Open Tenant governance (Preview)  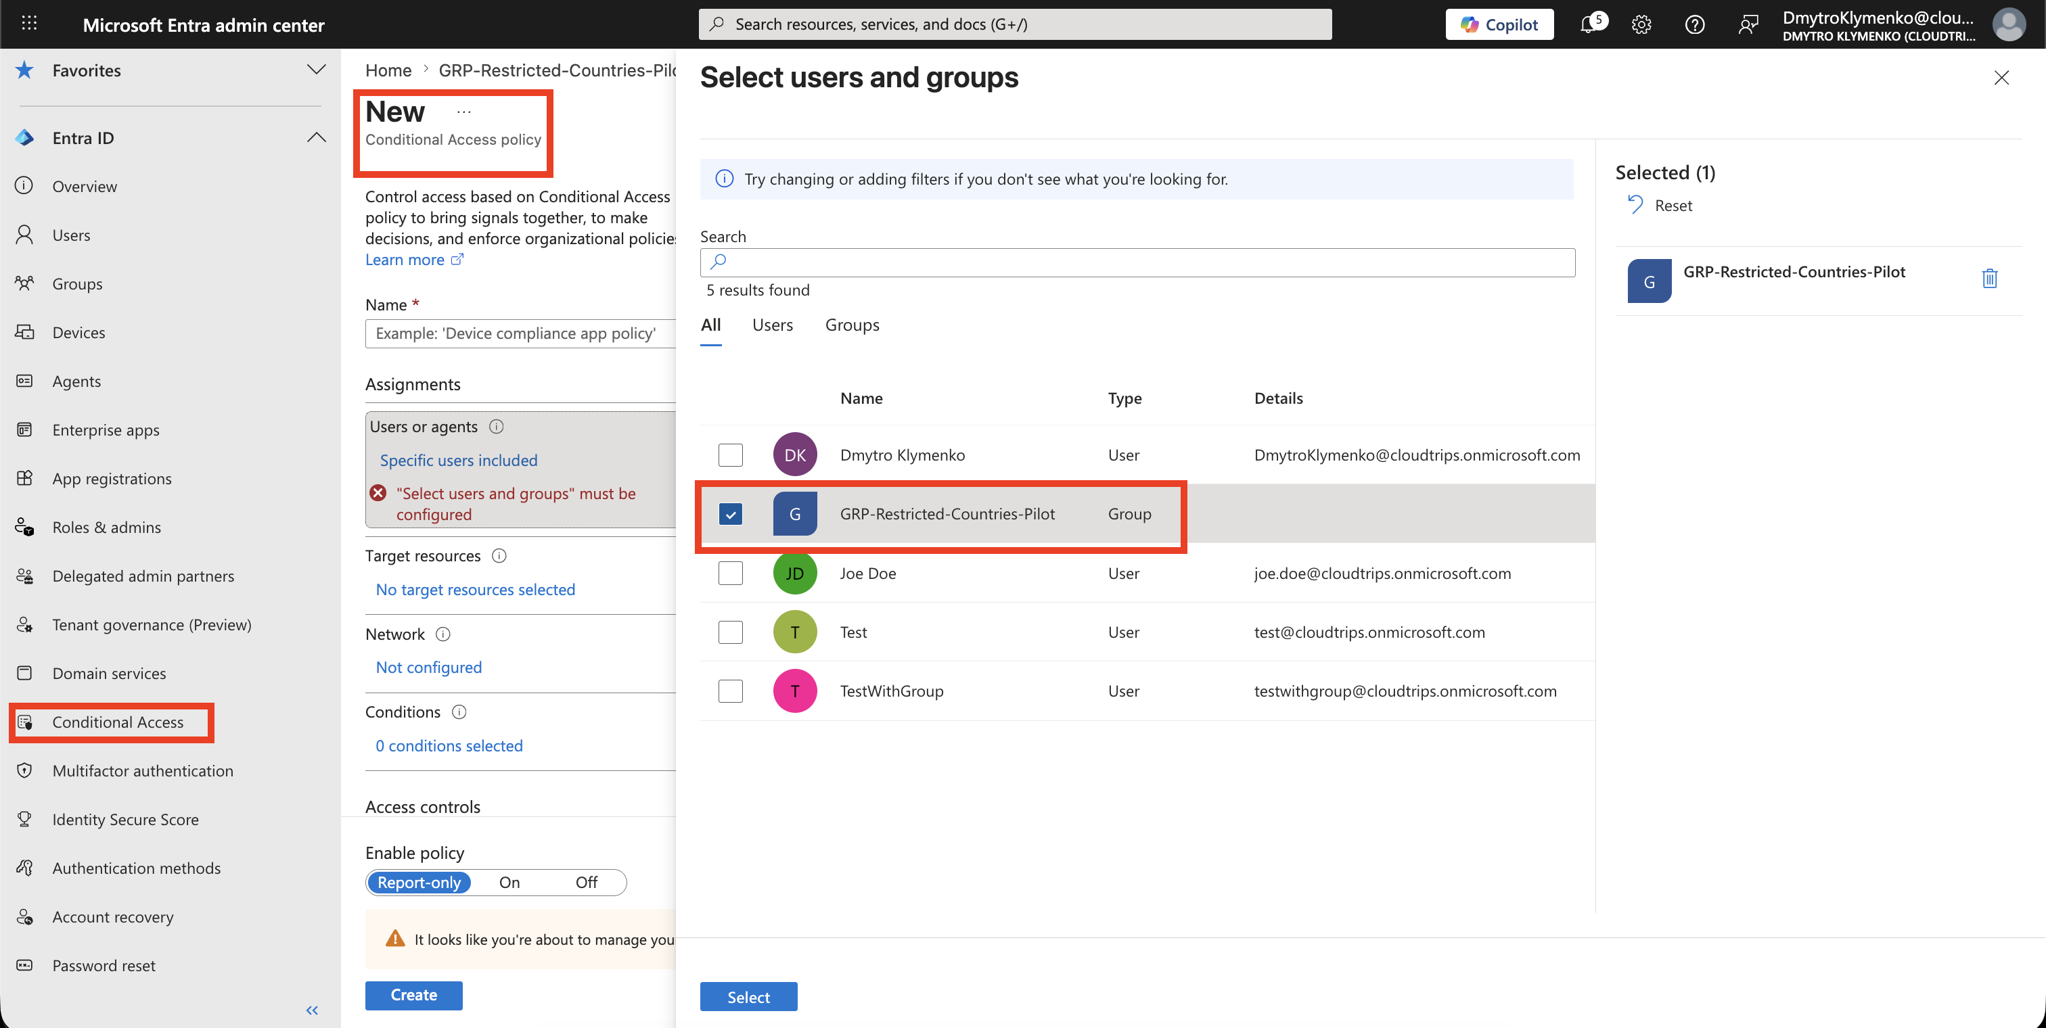152,625
